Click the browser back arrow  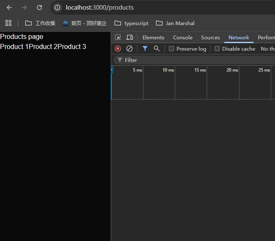[x=9, y=8]
